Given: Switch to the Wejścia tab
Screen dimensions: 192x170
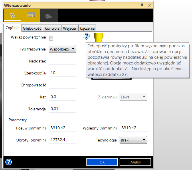Looking at the screenshot, I should (x=70, y=28).
